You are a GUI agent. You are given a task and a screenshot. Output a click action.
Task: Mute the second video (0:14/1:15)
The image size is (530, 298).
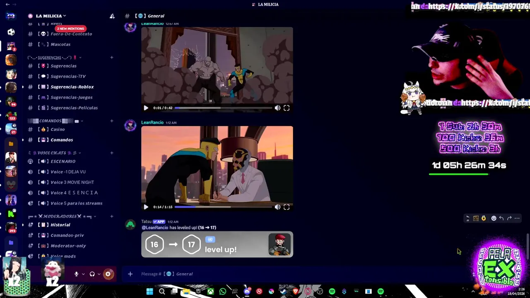pyautogui.click(x=277, y=207)
